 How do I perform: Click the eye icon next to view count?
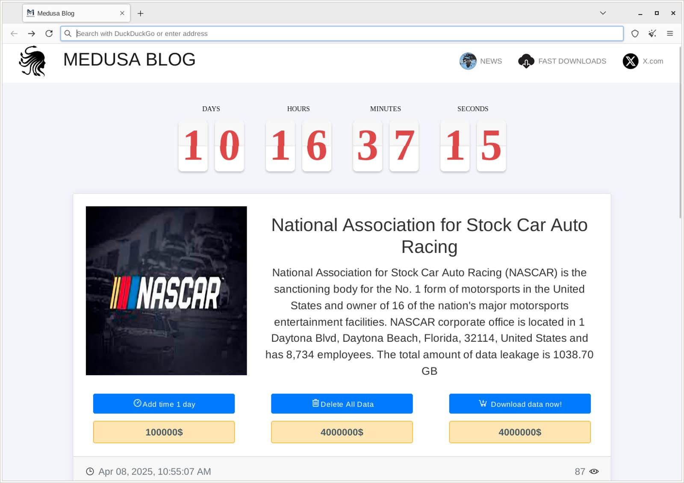pyautogui.click(x=595, y=471)
